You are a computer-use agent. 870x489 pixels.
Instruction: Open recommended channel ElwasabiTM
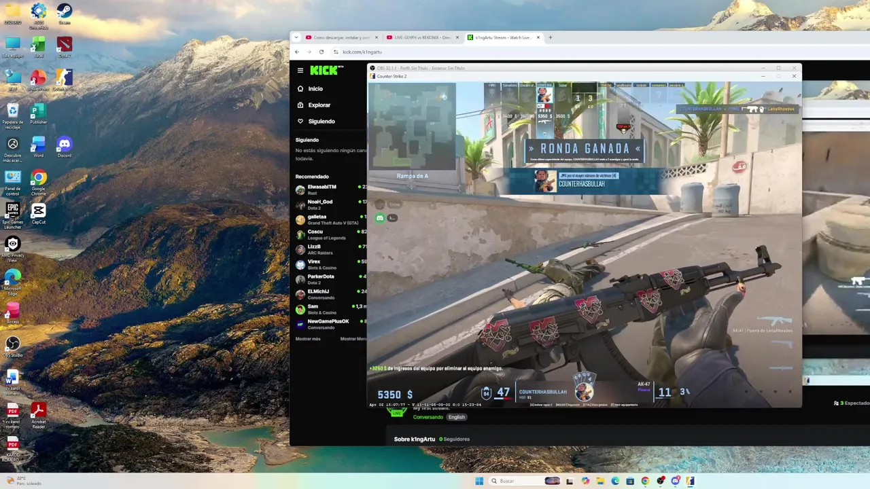331,189
